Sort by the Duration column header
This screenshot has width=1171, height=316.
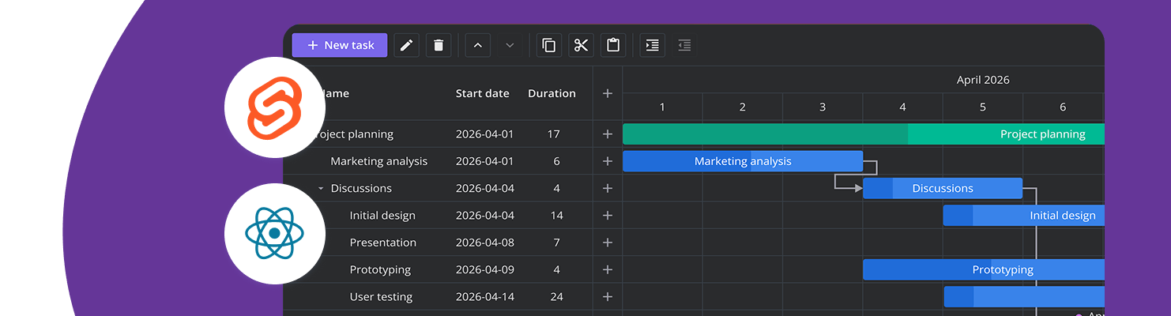click(552, 93)
